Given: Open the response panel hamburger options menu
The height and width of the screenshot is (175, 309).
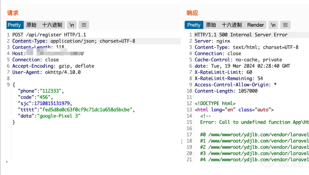Looking at the screenshot, I should [285, 25].
